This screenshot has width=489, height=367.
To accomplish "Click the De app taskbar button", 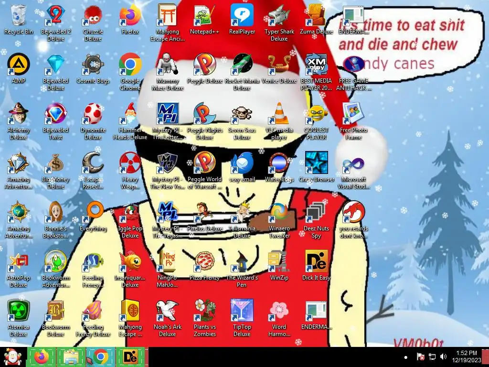I will [x=130, y=357].
